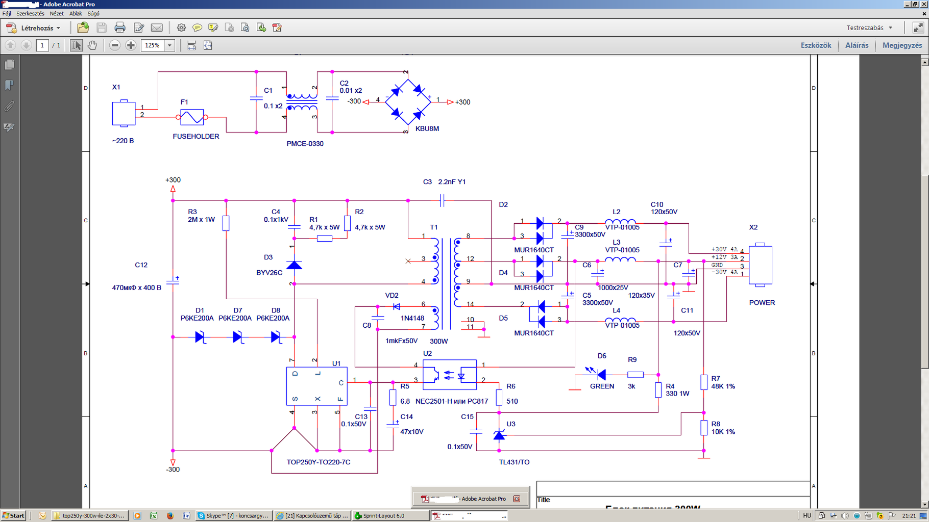The height and width of the screenshot is (522, 929).
Task: Open the page thumbnails panel icon
Action: click(x=9, y=65)
